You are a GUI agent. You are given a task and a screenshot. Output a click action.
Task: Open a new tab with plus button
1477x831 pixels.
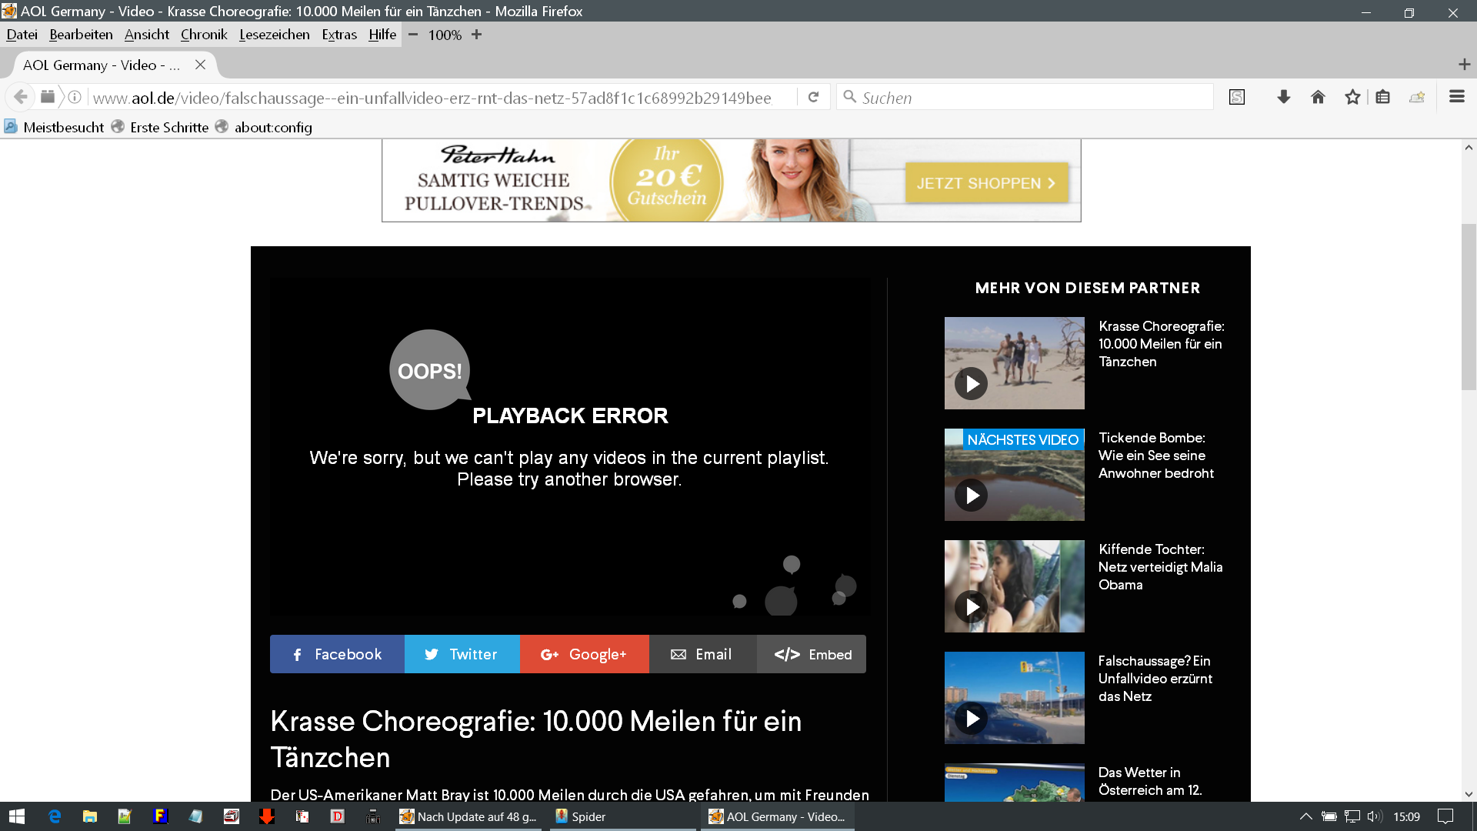1464,65
